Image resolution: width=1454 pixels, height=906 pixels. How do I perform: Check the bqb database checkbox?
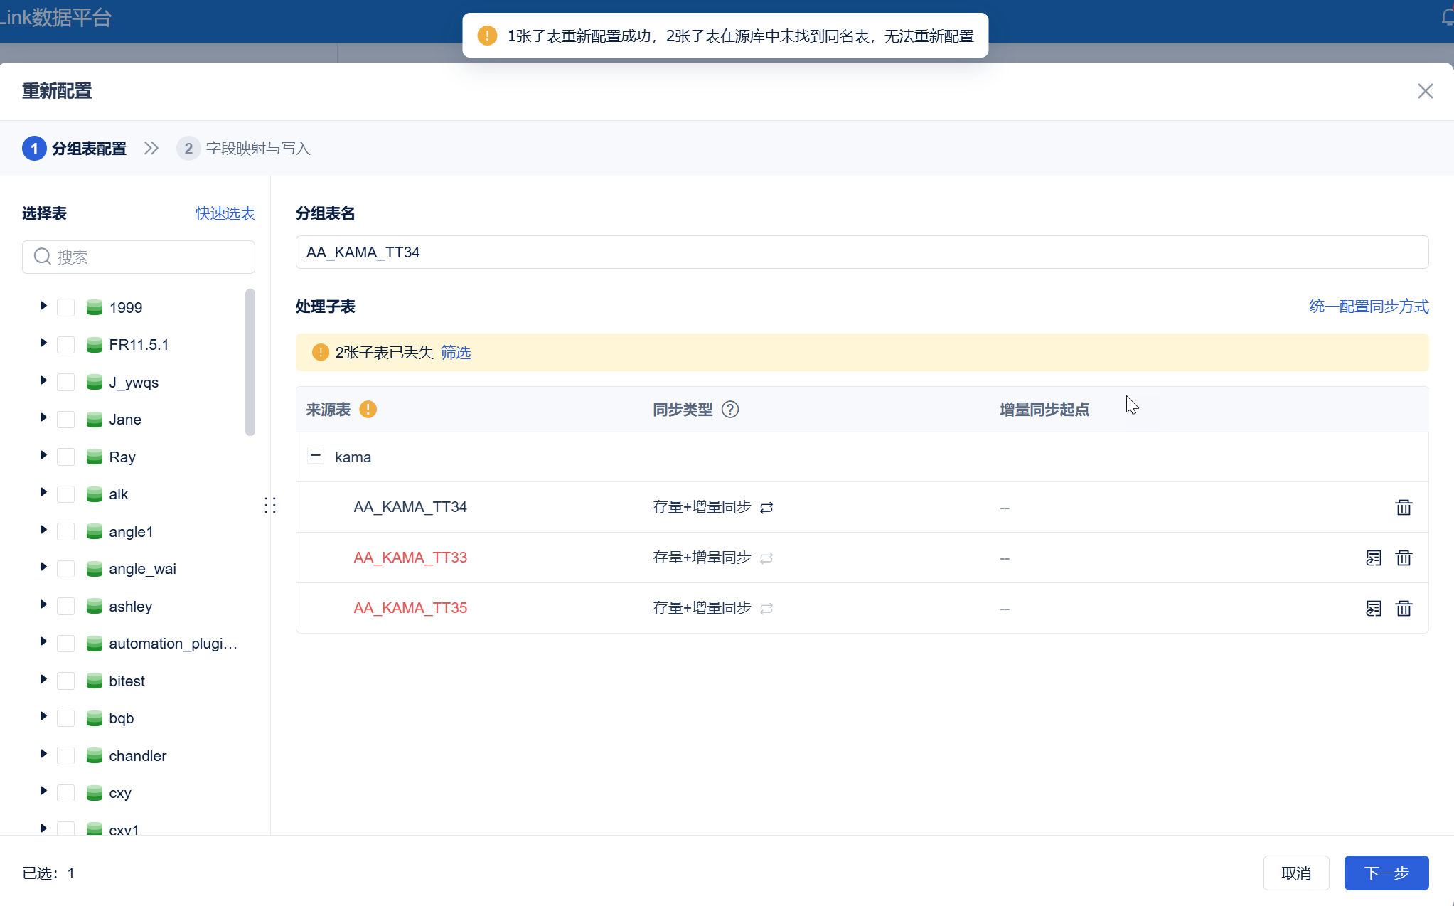(65, 718)
